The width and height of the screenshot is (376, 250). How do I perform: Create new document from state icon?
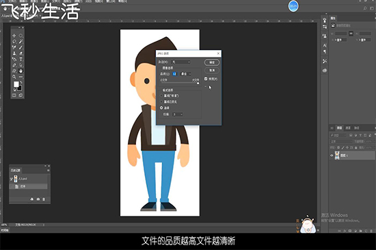click(32, 199)
